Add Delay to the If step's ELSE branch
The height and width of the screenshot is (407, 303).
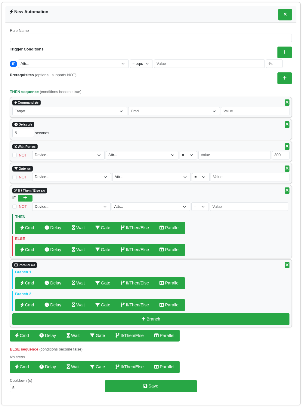(x=53, y=250)
